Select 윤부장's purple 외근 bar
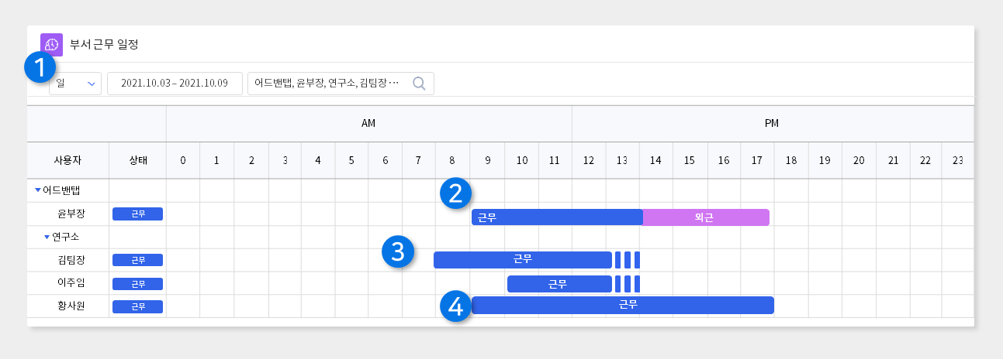The width and height of the screenshot is (1003, 359). [x=706, y=217]
